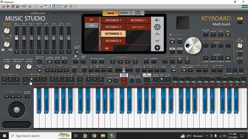Image resolution: width=248 pixels, height=139 pixels.
Task: Click the up chevron on display screen
Action: (x=157, y=34)
